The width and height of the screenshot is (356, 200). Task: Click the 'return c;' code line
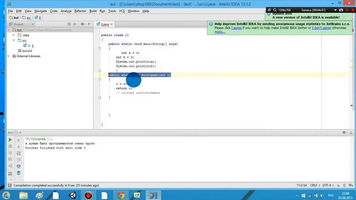pyautogui.click(x=124, y=88)
